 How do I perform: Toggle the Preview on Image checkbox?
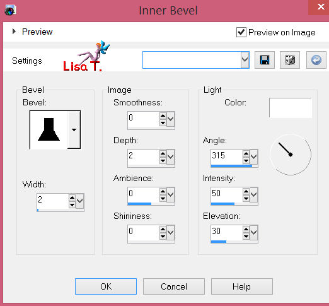241,32
